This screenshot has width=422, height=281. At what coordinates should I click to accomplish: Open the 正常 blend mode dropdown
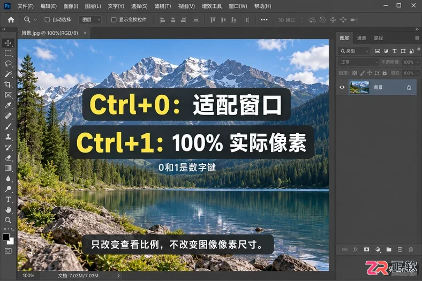coord(358,62)
